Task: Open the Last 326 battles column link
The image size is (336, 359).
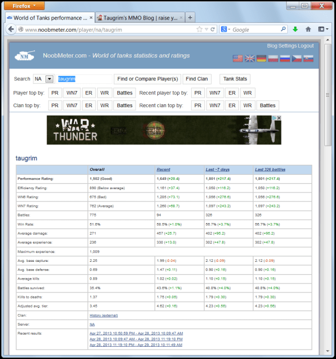Action: pos(270,170)
